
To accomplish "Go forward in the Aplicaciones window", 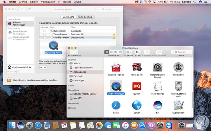I will [76, 52].
